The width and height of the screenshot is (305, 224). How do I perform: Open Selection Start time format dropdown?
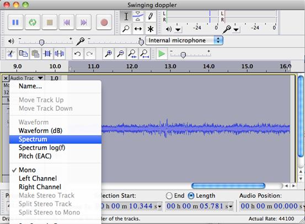point(160,206)
